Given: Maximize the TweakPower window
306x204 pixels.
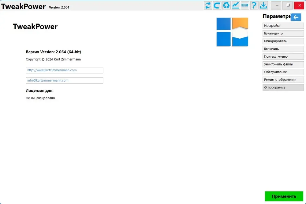Looking at the screenshot, I should tap(288, 5).
